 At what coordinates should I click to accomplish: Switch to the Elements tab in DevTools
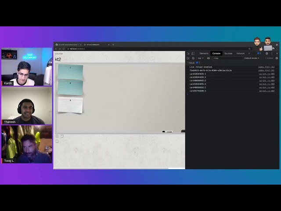[204, 54]
